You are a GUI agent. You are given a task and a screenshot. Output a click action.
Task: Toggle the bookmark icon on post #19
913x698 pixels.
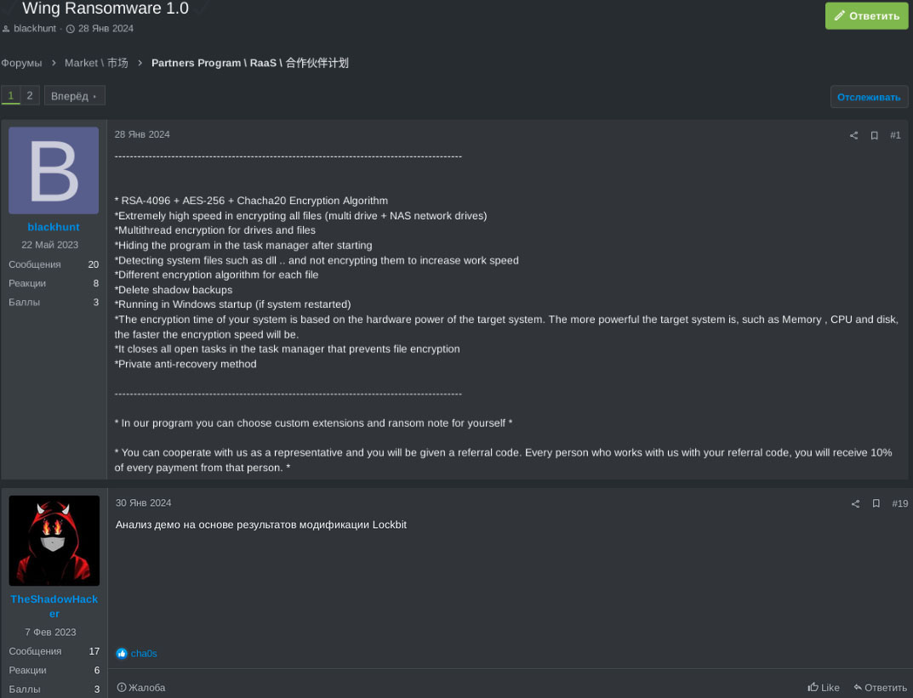point(876,504)
